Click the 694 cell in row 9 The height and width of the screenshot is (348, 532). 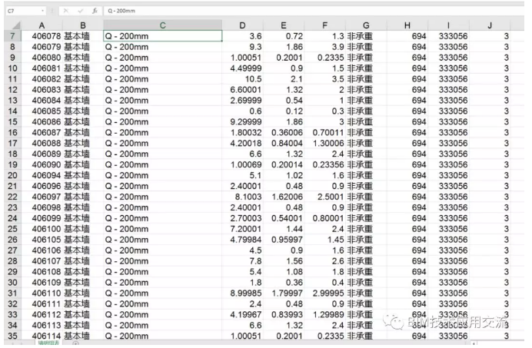(407, 58)
